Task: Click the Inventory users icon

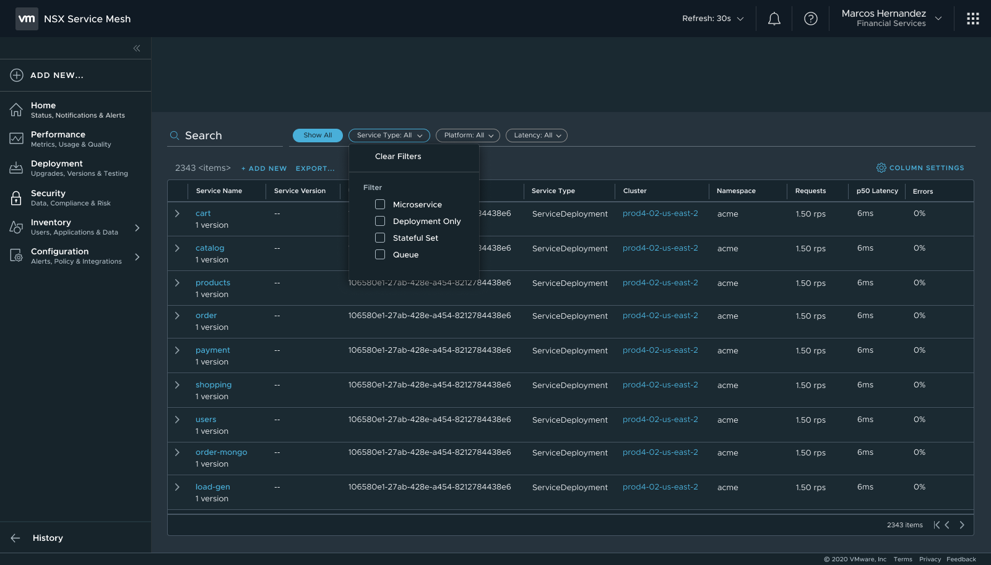Action: (16, 227)
